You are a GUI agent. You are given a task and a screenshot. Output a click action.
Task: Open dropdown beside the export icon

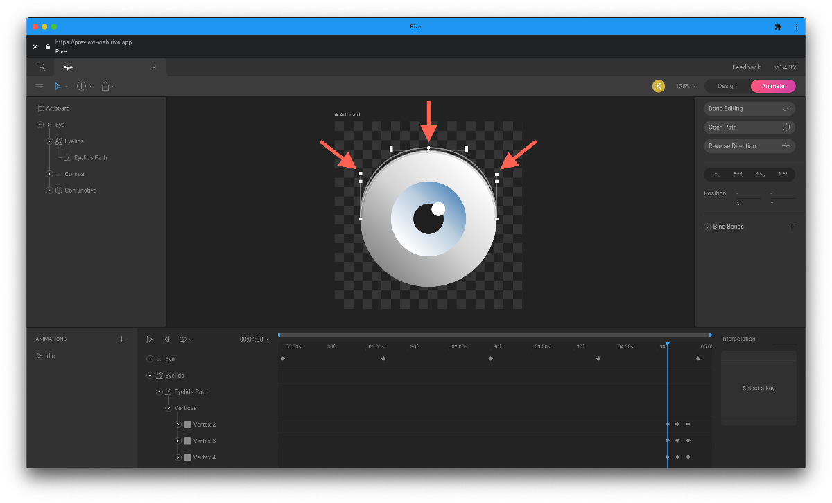[x=114, y=87]
